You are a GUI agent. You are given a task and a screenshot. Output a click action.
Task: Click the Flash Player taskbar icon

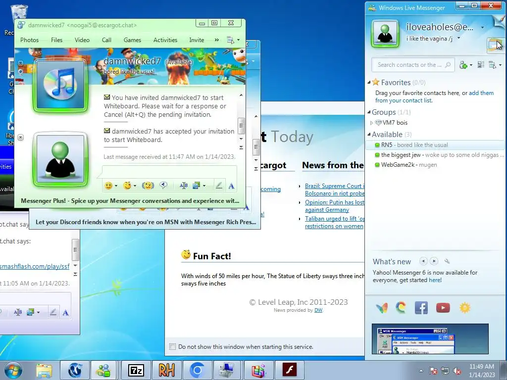(x=289, y=370)
